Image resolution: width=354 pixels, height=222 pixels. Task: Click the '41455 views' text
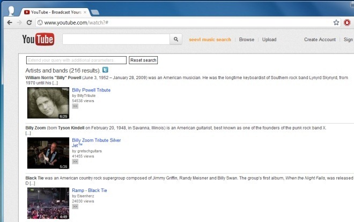pyautogui.click(x=83, y=156)
